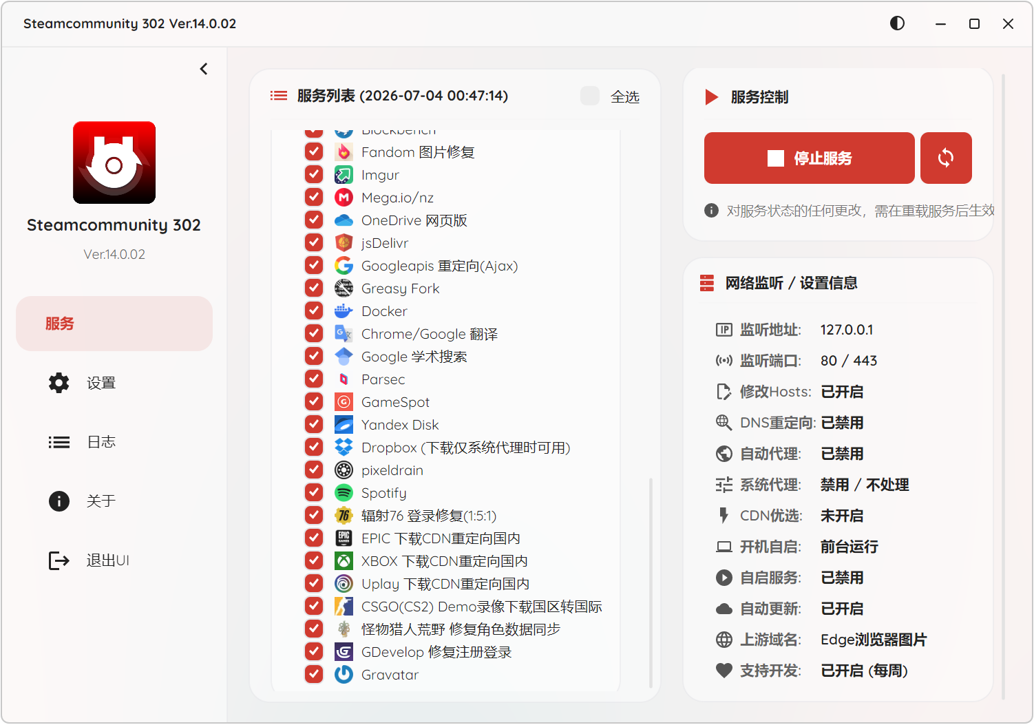Click the Imgur service icon
1034x725 pixels.
[344, 175]
